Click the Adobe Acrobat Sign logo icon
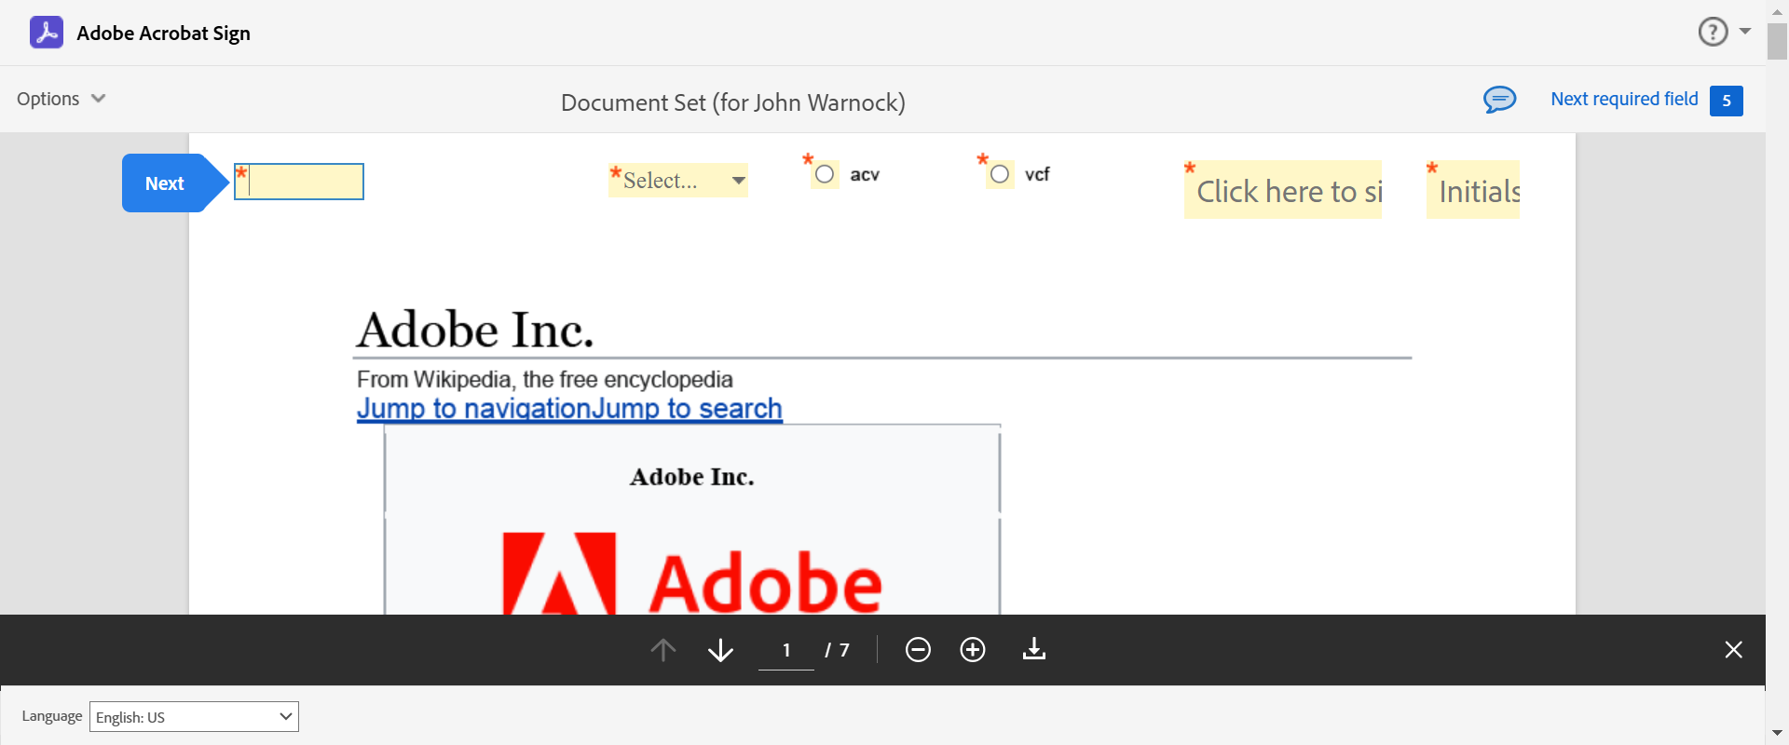The image size is (1789, 745). [47, 33]
